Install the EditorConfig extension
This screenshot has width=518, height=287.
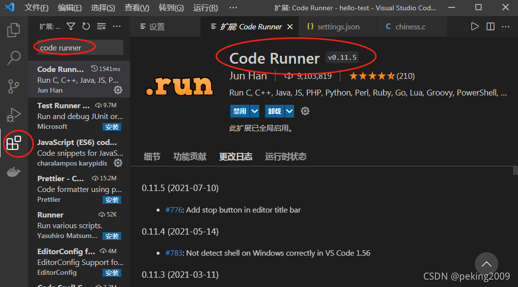click(x=112, y=273)
